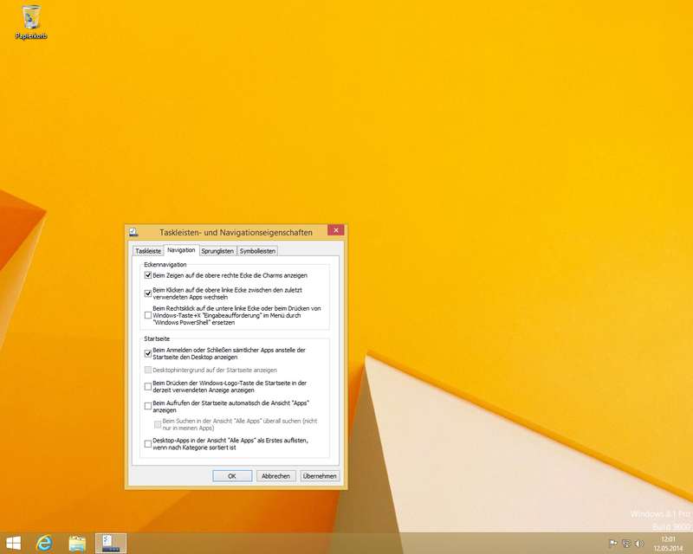Open the Papierkorb desktop icon
Viewport: 693px width, 554px height.
pos(30,21)
